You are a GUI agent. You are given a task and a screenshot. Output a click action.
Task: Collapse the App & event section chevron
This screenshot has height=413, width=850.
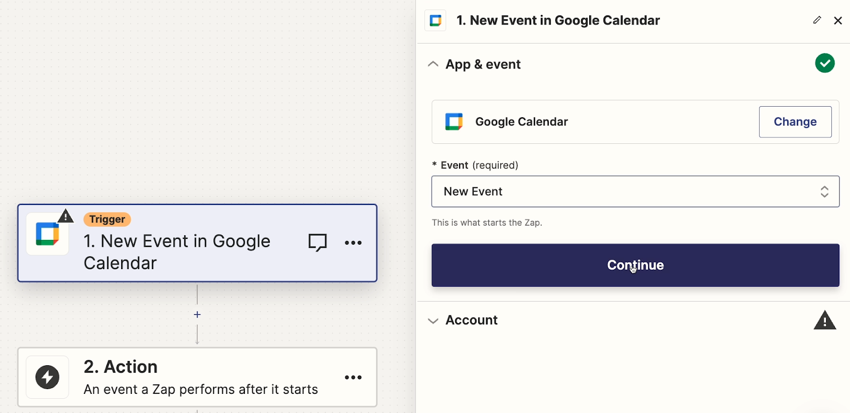coord(433,64)
